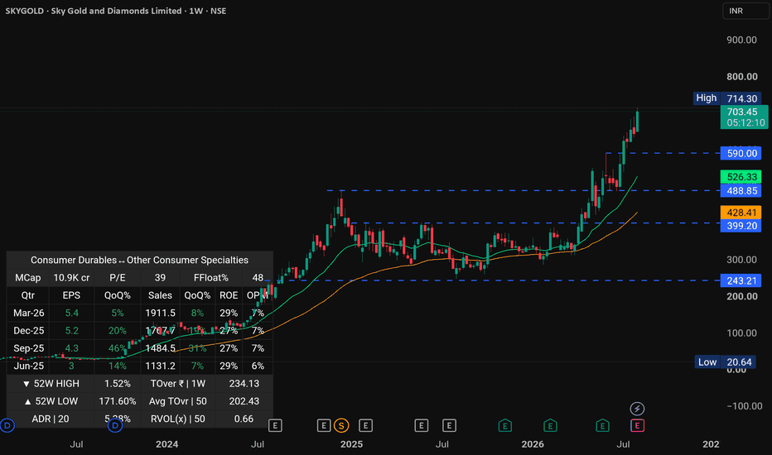772x455 pixels.
Task: Click the grey E marker beside the 0.66 value
Action: point(275,425)
